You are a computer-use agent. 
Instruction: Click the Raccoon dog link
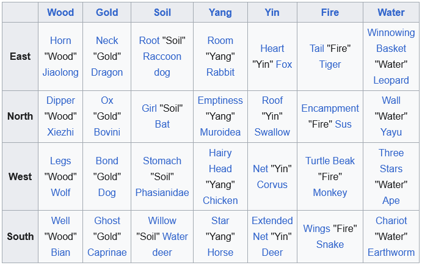pyautogui.click(x=162, y=64)
